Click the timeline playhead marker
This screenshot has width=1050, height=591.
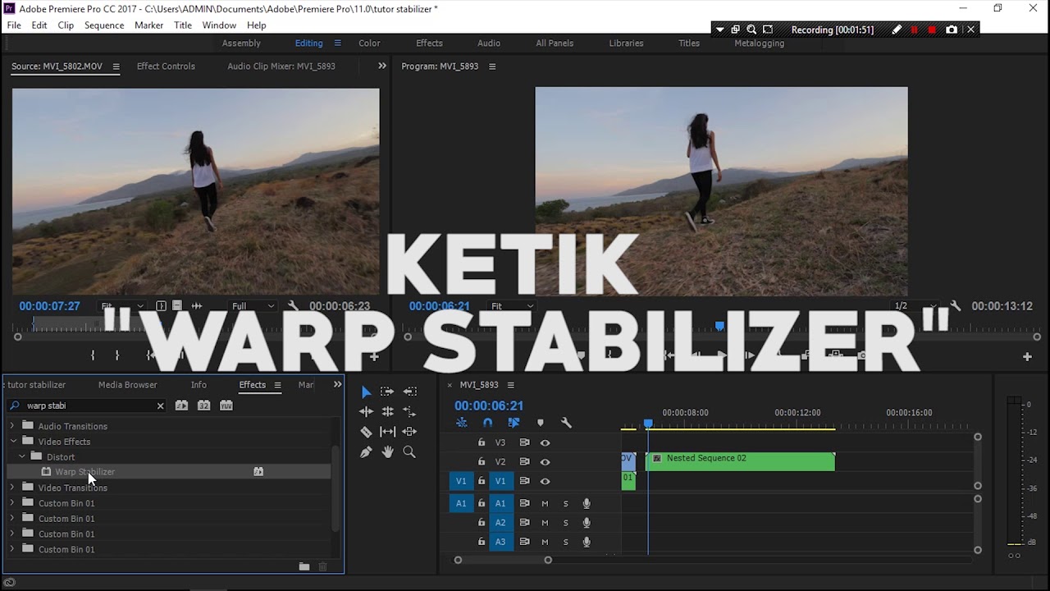coord(648,424)
